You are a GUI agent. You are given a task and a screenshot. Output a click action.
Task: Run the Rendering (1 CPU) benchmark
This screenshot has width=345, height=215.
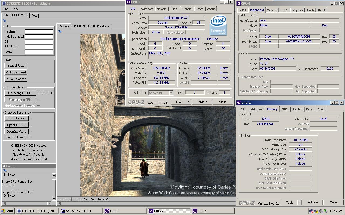point(20,93)
